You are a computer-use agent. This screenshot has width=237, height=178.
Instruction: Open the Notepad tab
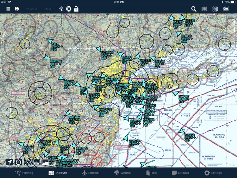pos(181,173)
